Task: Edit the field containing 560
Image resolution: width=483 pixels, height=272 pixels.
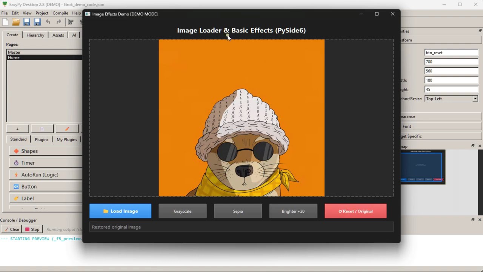Action: (452, 71)
